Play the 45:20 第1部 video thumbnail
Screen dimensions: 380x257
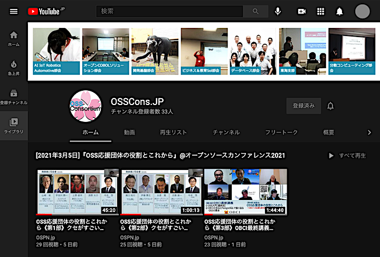tap(77, 192)
